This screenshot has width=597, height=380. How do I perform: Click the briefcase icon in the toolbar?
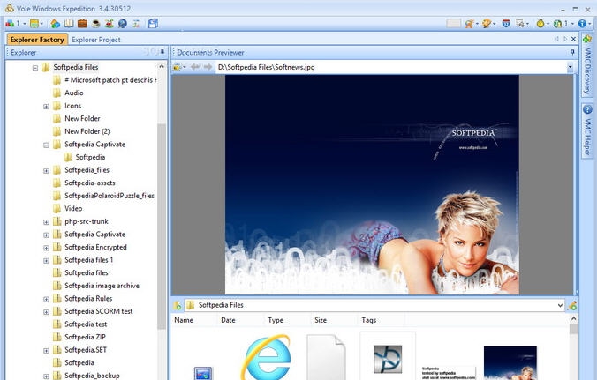tap(82, 23)
